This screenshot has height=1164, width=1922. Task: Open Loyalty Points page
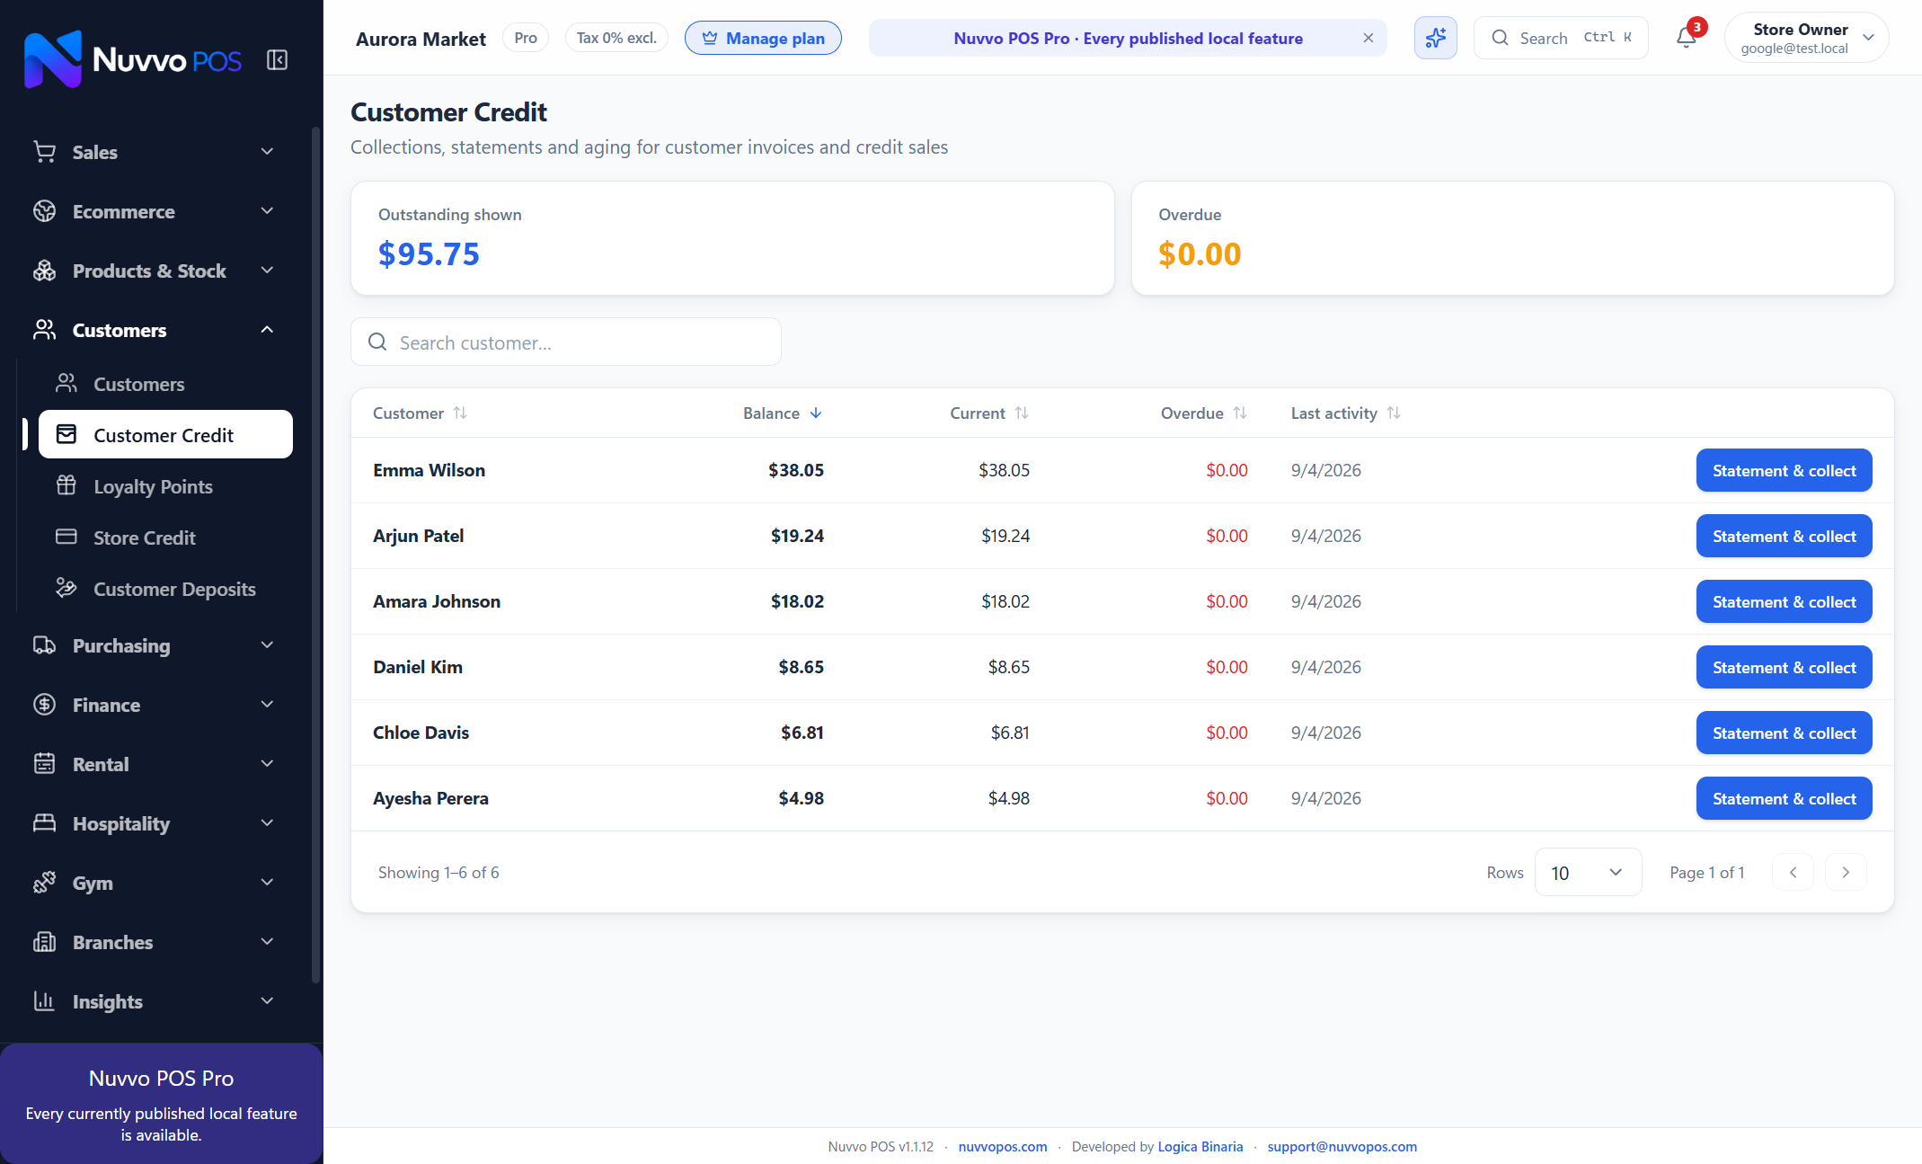tap(165, 486)
